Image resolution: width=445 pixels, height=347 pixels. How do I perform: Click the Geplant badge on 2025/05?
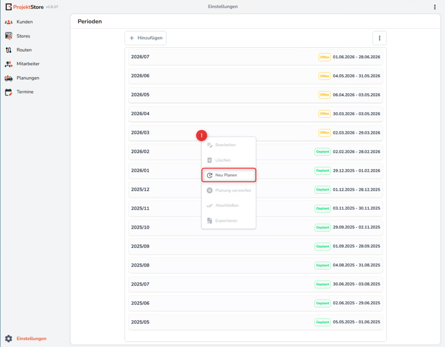coord(322,322)
